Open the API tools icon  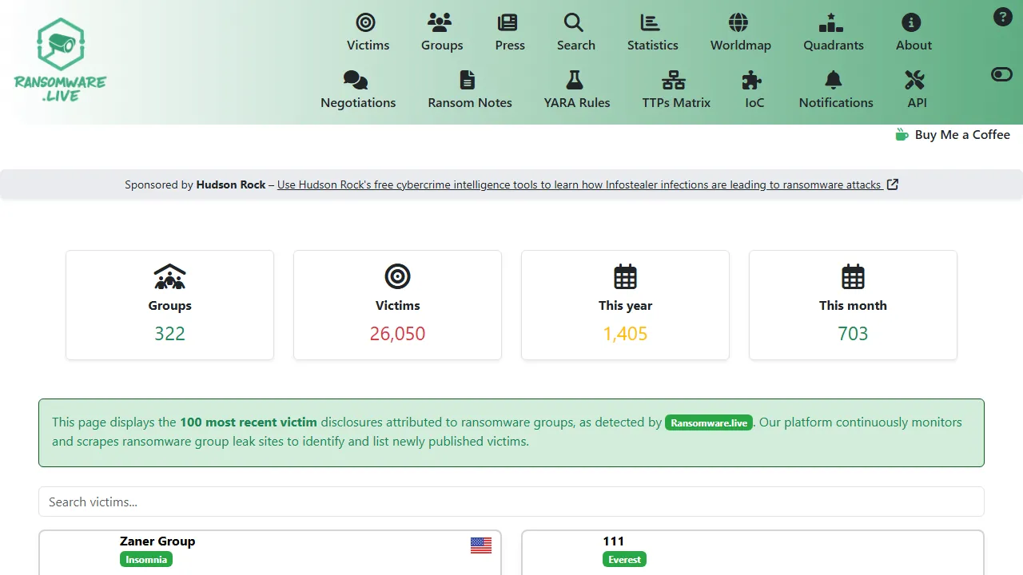tap(916, 81)
